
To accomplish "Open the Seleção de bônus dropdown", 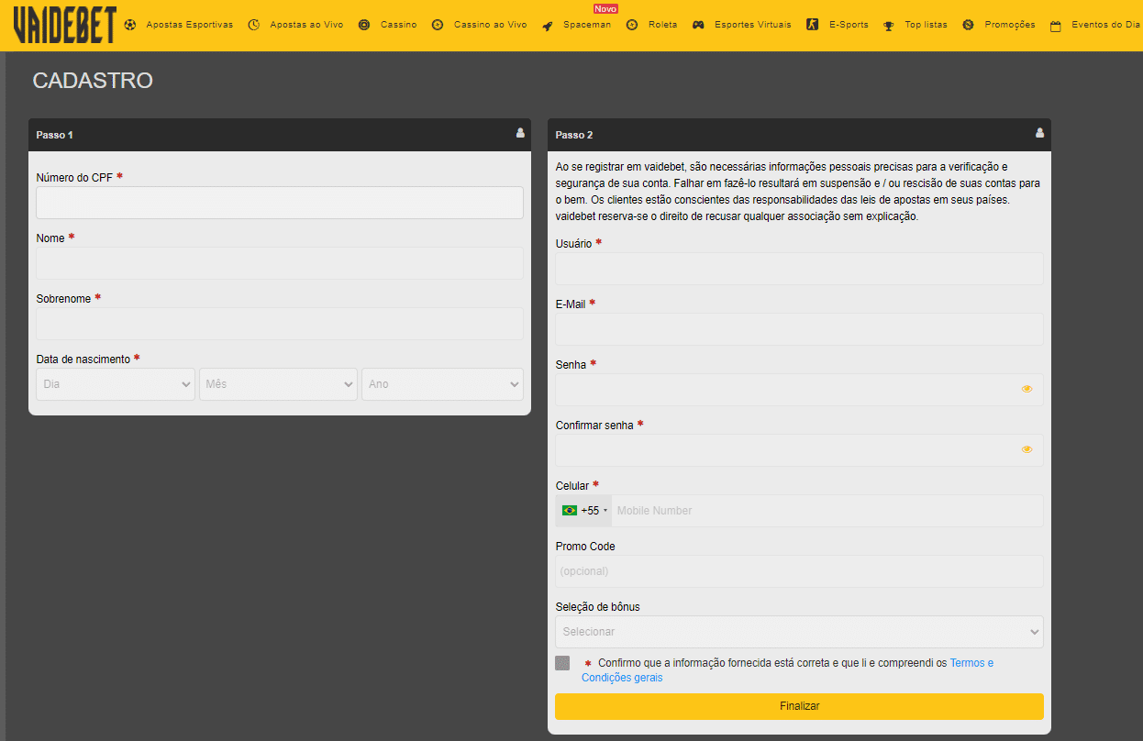I will [x=799, y=632].
